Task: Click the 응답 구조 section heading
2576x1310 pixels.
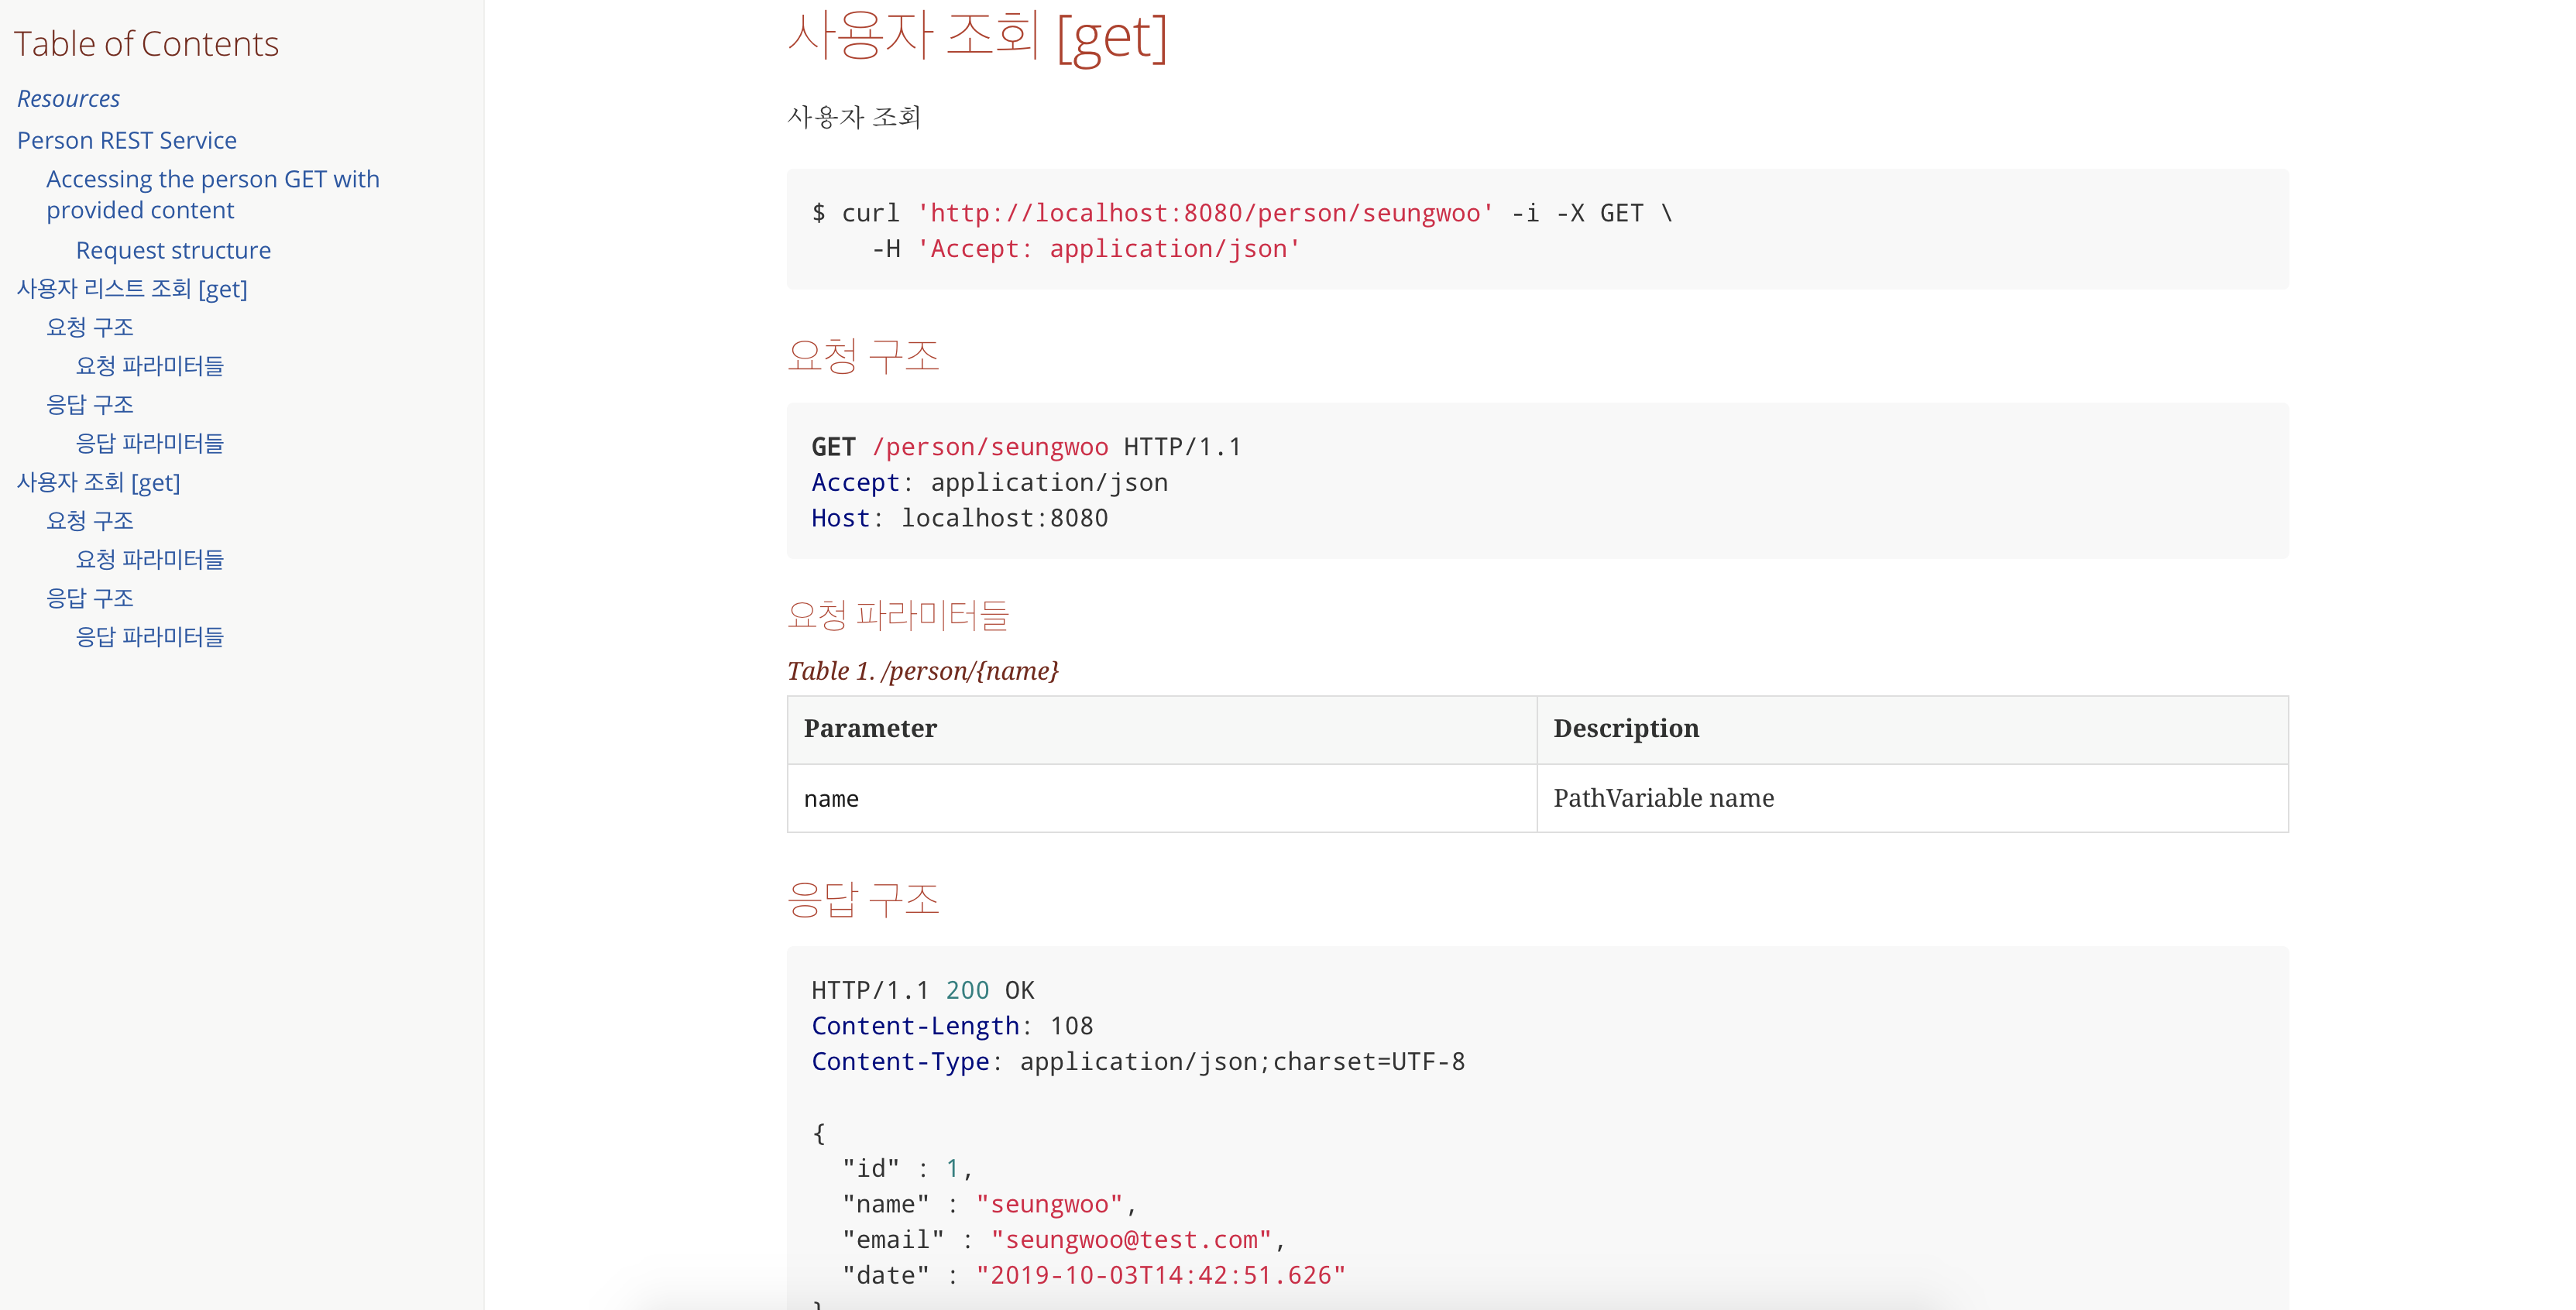Action: [863, 900]
